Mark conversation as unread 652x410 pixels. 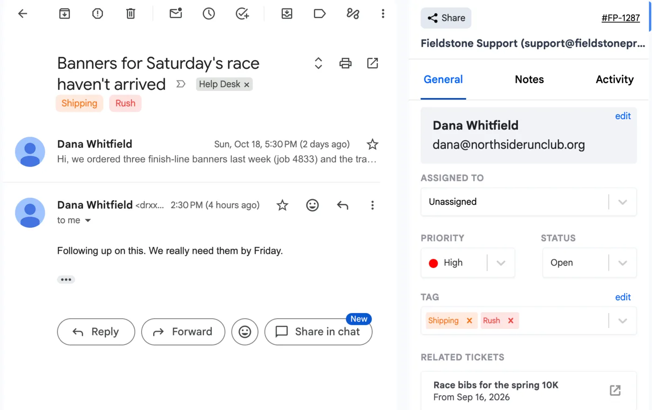coord(176,14)
